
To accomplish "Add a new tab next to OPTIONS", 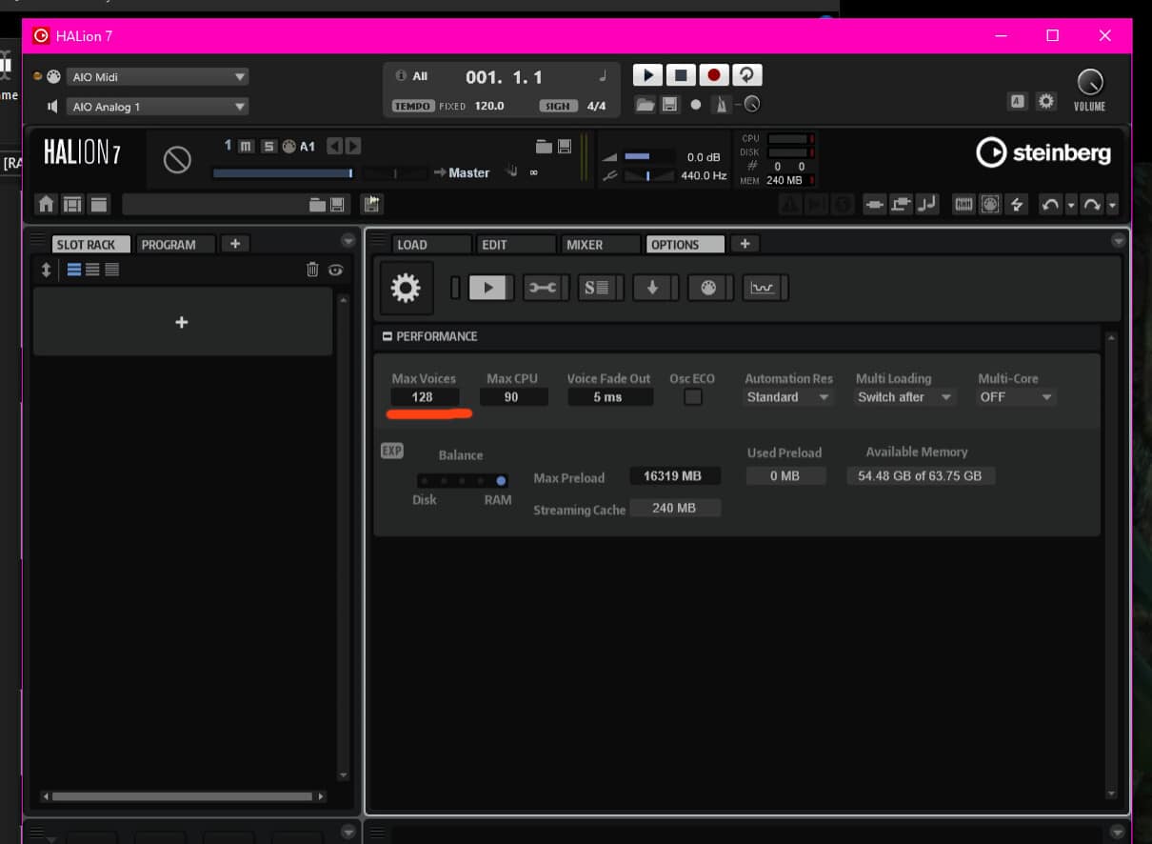I will pos(745,244).
